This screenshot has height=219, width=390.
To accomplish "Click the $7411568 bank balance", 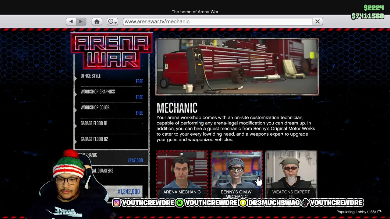I will (367, 16).
